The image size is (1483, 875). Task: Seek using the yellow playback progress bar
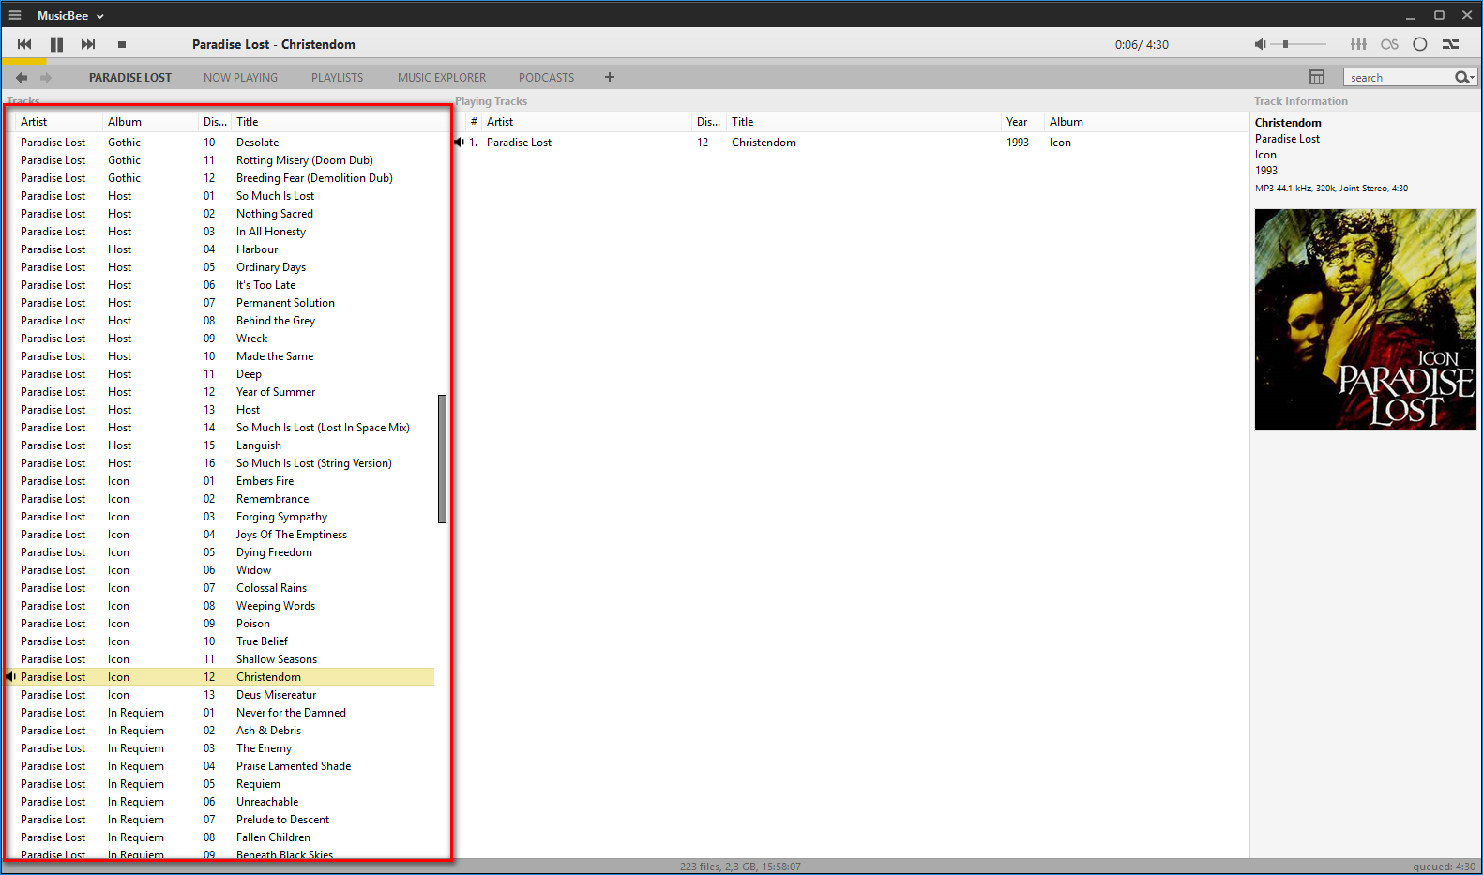tap(741, 61)
